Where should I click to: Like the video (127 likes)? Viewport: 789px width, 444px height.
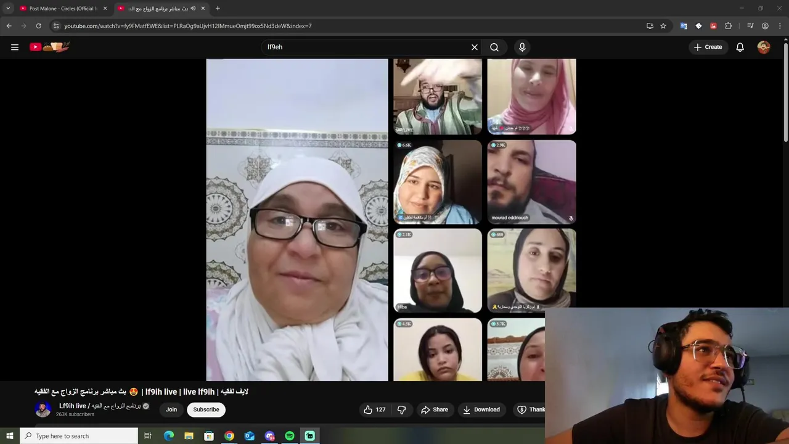tap(375, 409)
